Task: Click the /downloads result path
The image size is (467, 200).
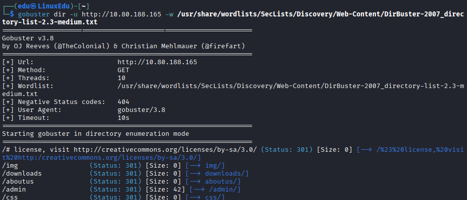Action: [x=22, y=174]
